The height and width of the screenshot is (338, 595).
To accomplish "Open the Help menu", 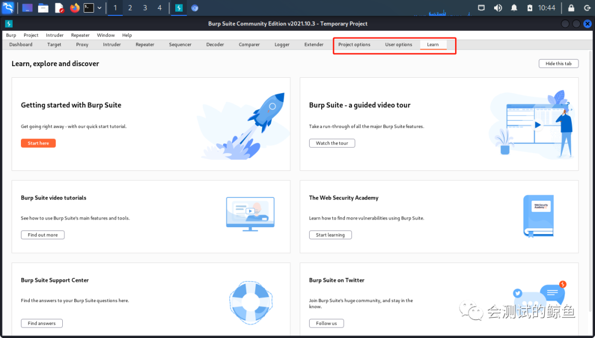I will click(x=127, y=35).
